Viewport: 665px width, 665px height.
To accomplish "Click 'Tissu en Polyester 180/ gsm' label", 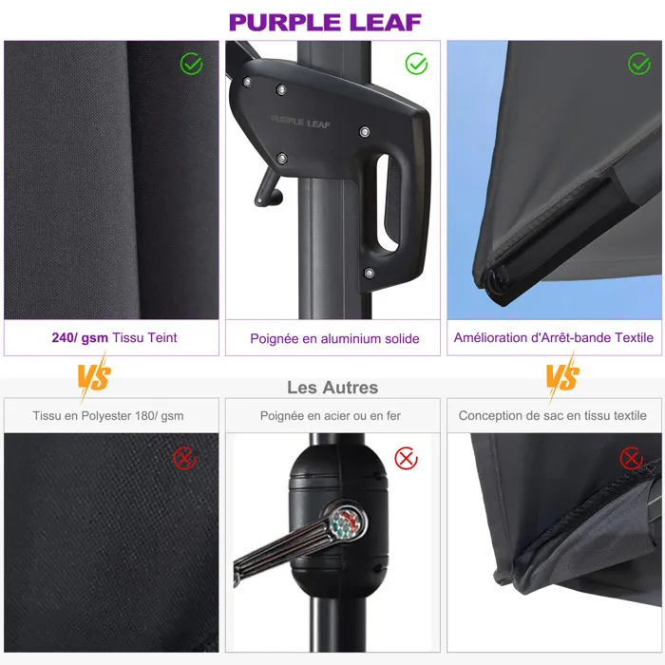I will pos(108,416).
